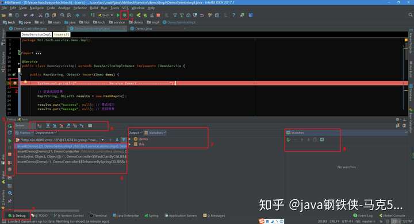Select the invoke FastClassByCGLIB stack frame
The height and width of the screenshot is (224, 414).
point(72,157)
